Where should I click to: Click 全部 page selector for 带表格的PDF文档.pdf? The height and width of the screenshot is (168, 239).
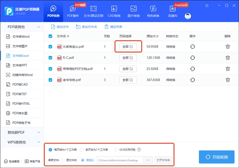(128, 69)
